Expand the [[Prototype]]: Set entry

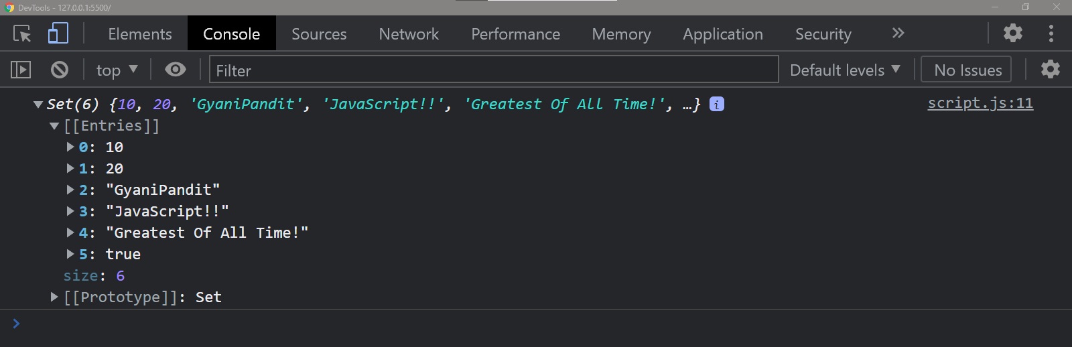click(55, 297)
